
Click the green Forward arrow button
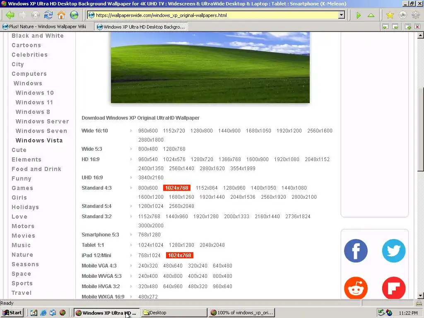pyautogui.click(x=23, y=15)
